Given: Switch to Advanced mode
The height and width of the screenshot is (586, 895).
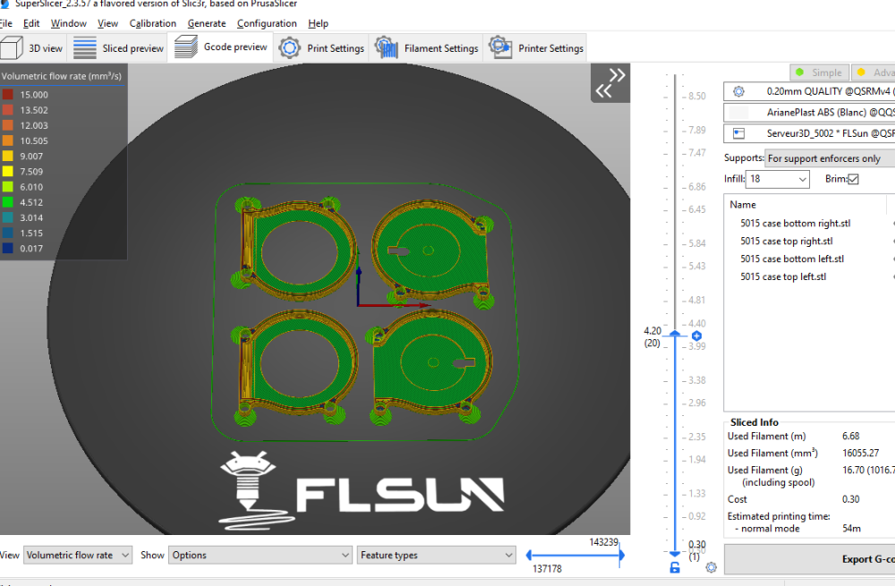Looking at the screenshot, I should click(x=874, y=72).
